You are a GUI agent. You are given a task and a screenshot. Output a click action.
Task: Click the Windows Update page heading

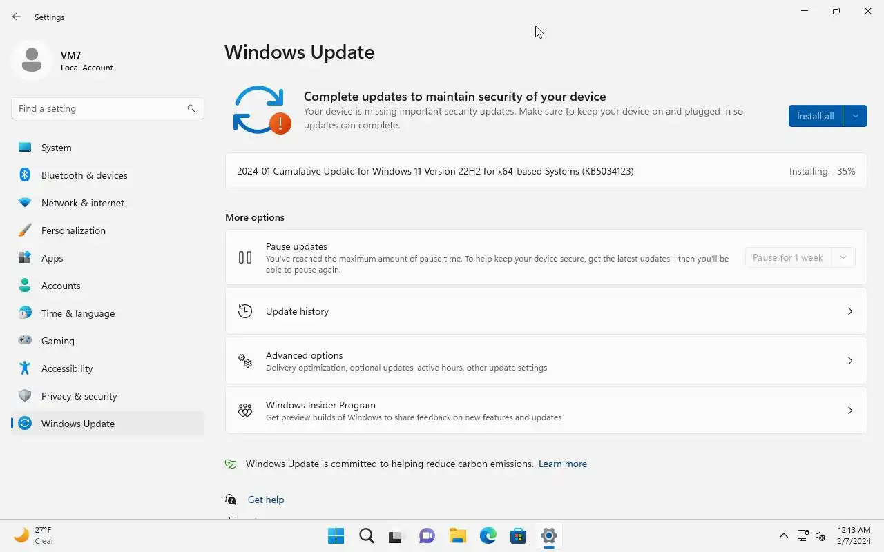(300, 52)
